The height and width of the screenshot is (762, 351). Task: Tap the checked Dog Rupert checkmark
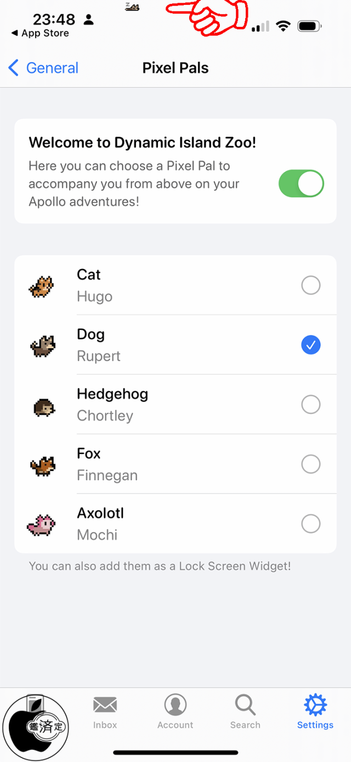pyautogui.click(x=311, y=345)
